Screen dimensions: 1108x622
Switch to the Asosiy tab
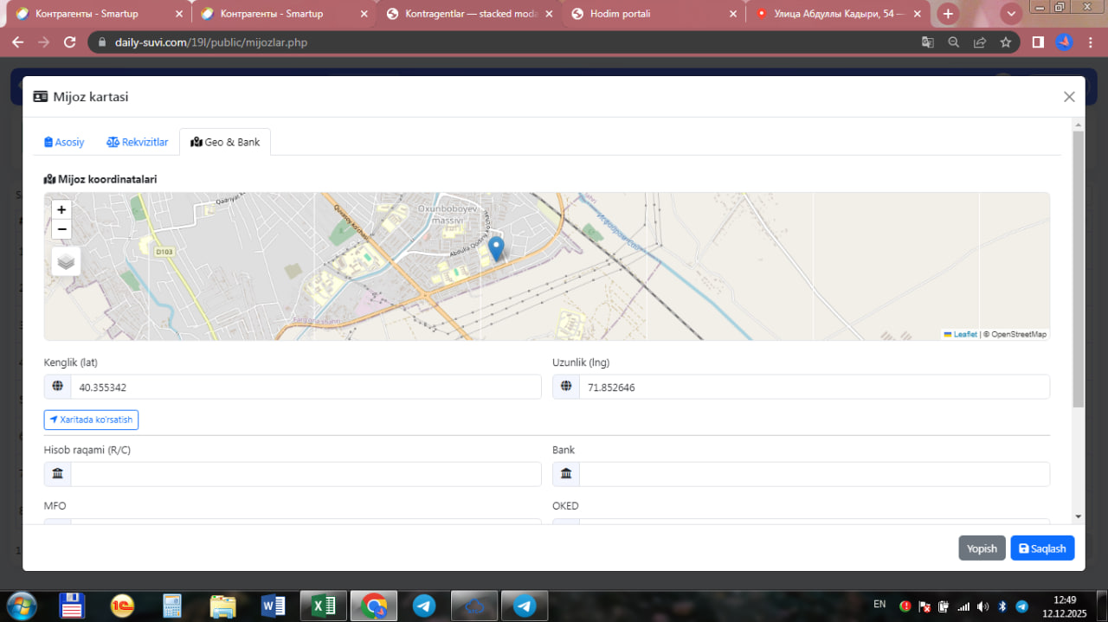point(65,142)
